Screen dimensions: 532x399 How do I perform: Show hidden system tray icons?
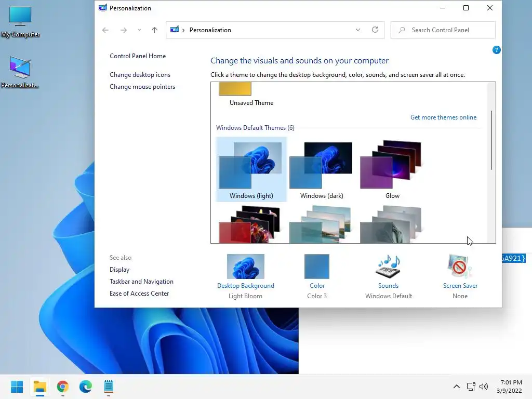coord(456,387)
